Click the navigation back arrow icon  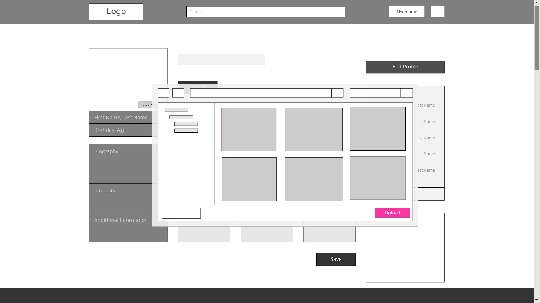[163, 93]
